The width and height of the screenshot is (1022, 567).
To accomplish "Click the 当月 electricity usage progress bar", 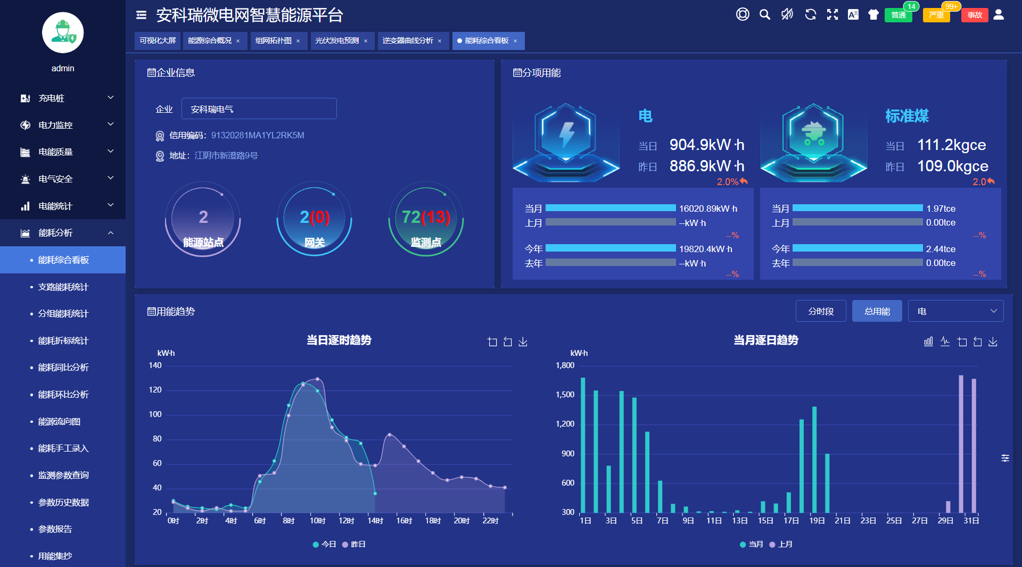I will coord(611,208).
